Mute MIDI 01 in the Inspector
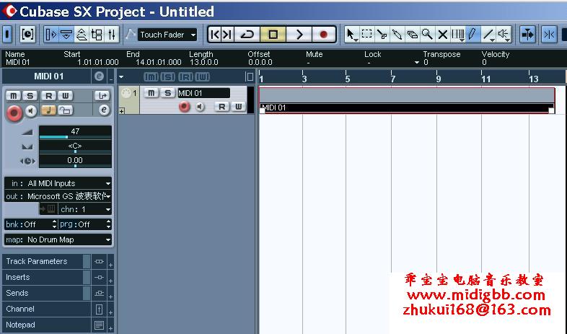 click(x=14, y=95)
